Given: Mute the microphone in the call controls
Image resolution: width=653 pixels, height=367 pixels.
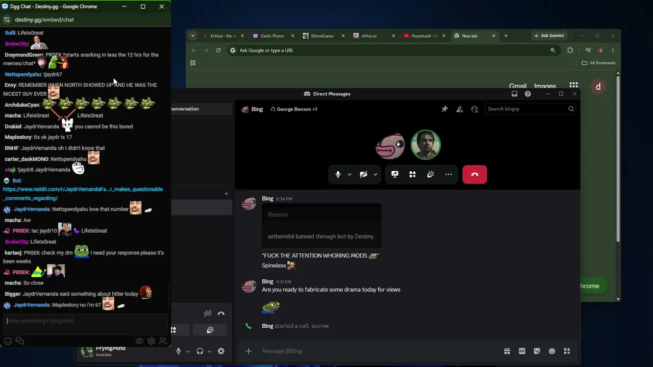Looking at the screenshot, I should tap(338, 174).
